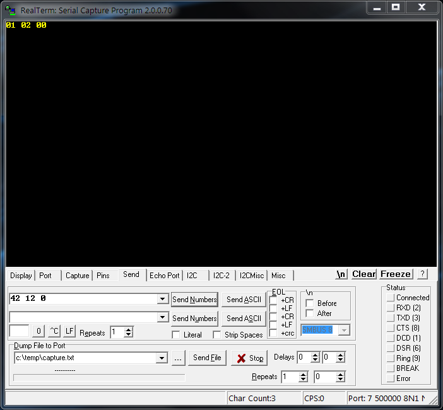Screen dimensions: 443x410
Task: Toggle the Strip Spaces checkbox
Action: pyautogui.click(x=217, y=335)
